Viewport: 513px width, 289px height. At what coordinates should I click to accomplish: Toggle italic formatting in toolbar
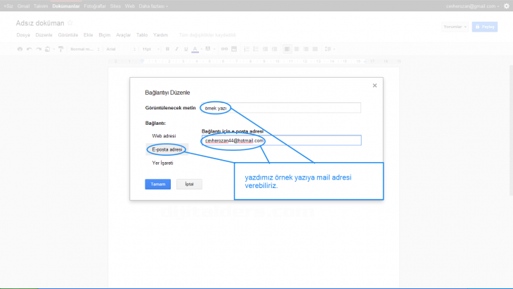176,49
